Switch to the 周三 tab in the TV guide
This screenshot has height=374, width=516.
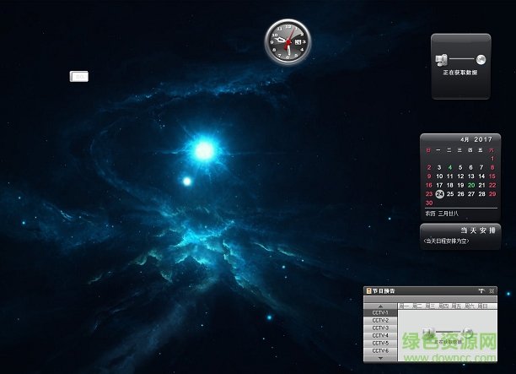click(x=430, y=306)
